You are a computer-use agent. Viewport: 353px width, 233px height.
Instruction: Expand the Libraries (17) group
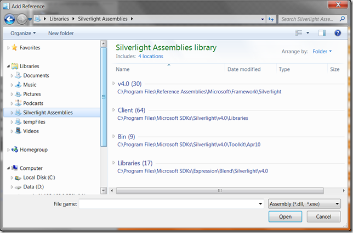coord(113,163)
